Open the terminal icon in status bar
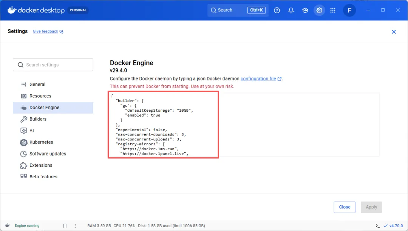The width and height of the screenshot is (408, 231). click(377, 226)
